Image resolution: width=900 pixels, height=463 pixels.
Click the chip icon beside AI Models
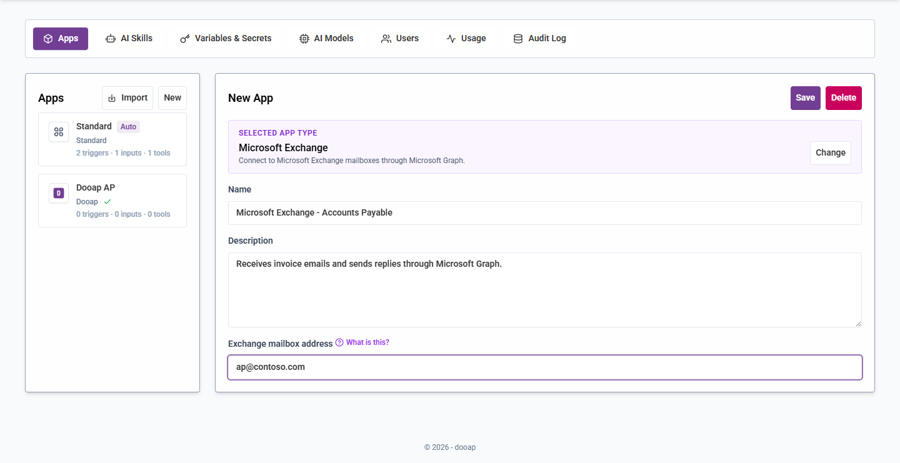304,39
